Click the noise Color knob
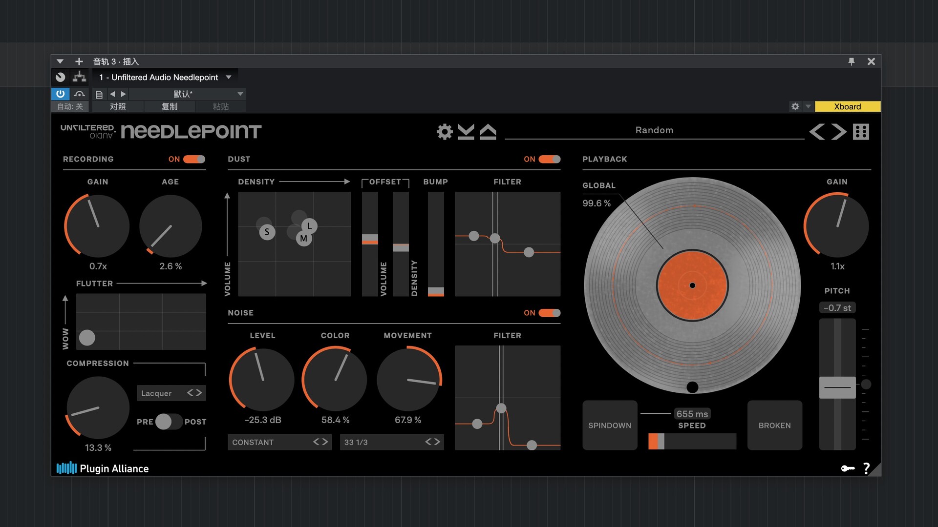This screenshot has width=938, height=527. pos(335,380)
